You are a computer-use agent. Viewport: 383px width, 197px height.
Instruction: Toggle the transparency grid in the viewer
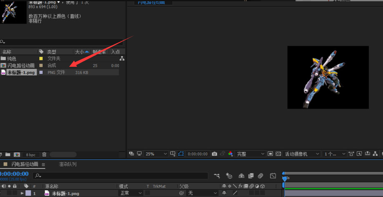(277, 154)
